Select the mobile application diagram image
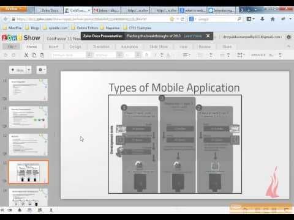The height and width of the screenshot is (220, 294). pyautogui.click(x=175, y=144)
